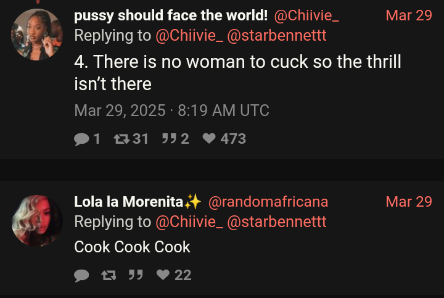Click the first tweet's Mar 29 date link
Screen dimensions: 444x298
[408, 15]
